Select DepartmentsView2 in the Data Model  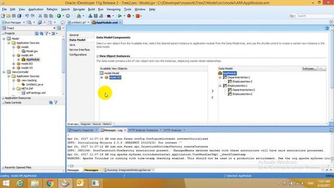tap(244, 90)
